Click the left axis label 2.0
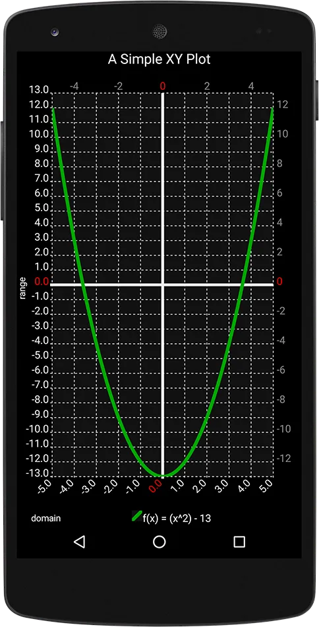 point(41,252)
